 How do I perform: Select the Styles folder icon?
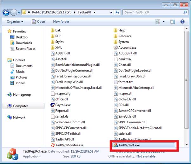pos(52,42)
